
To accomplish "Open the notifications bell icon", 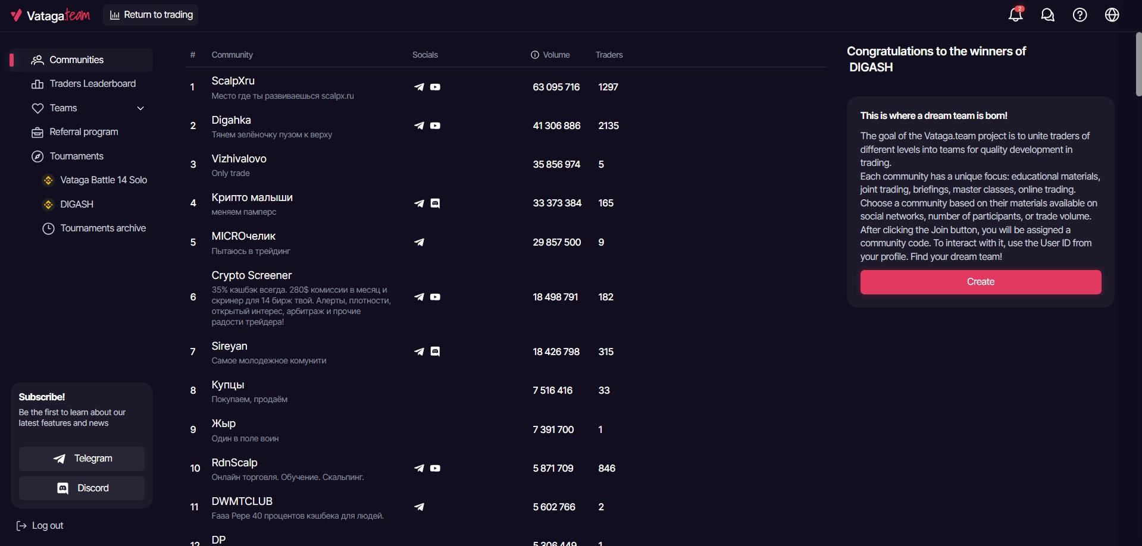I will (x=1016, y=15).
